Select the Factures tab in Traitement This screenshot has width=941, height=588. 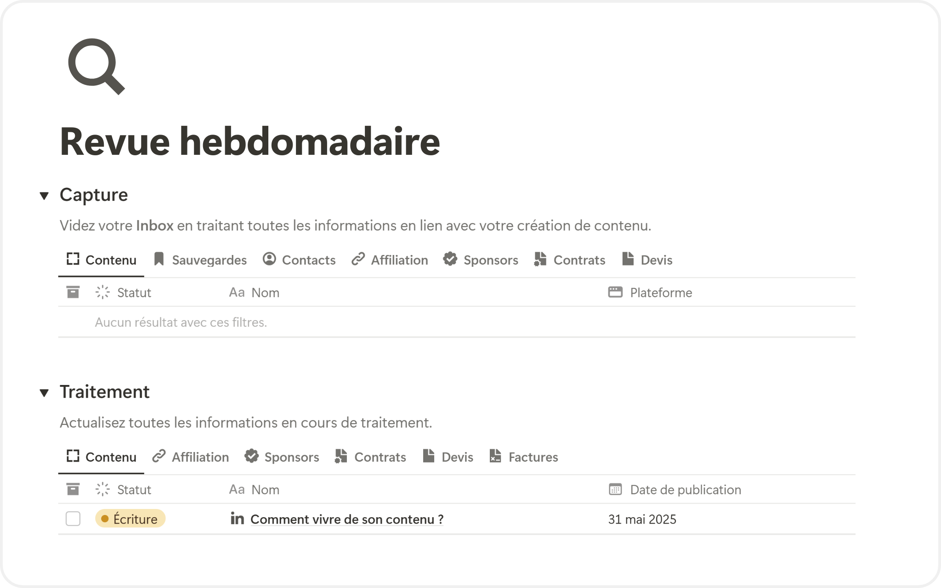click(524, 457)
